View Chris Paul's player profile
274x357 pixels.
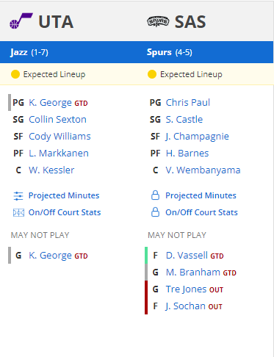pyautogui.click(x=188, y=103)
